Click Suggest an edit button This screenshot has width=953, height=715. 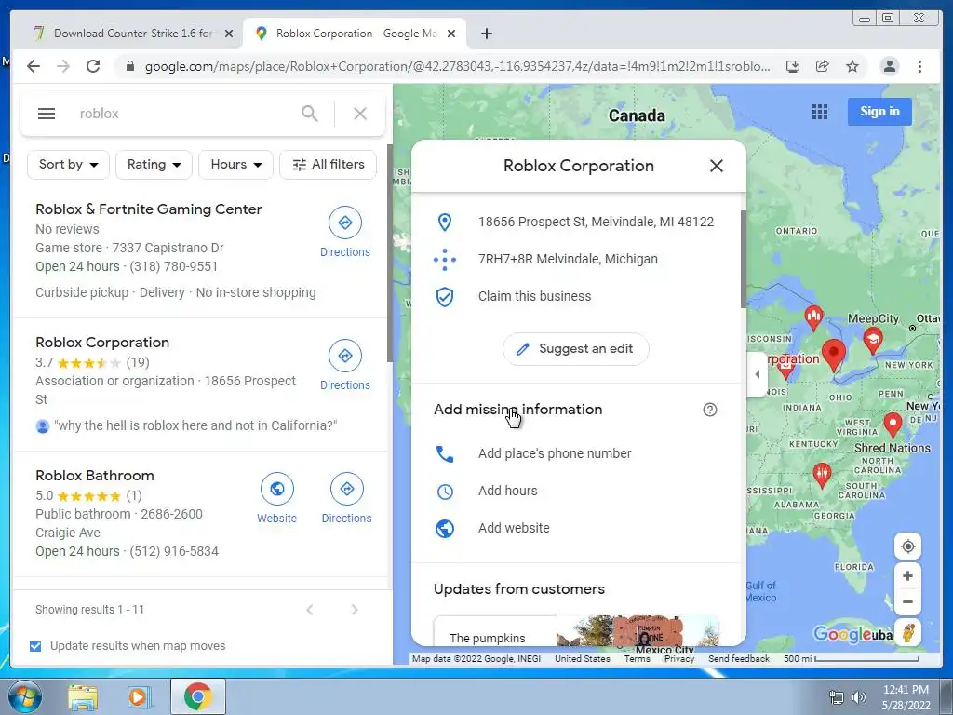[x=575, y=349]
